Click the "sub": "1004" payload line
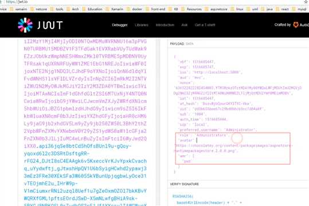This screenshot has height=206, width=309. [192, 114]
